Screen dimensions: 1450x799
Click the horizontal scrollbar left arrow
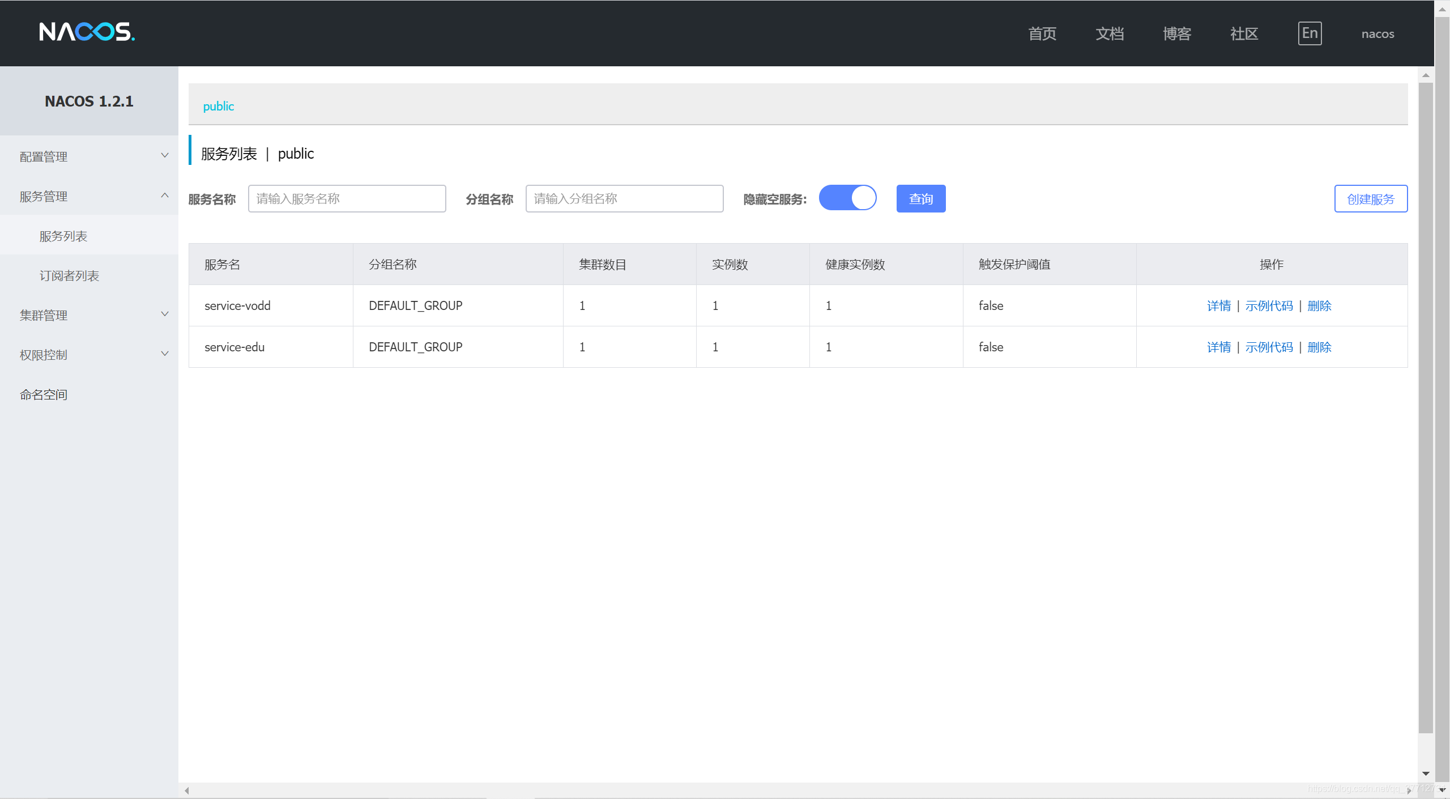point(186,790)
